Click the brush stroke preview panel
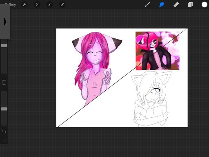209x157 pixels. (x=5, y=22)
